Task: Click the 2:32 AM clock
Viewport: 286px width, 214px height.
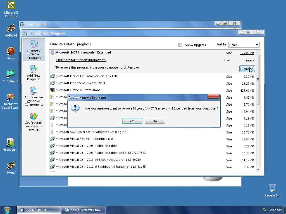Action: click(276, 210)
